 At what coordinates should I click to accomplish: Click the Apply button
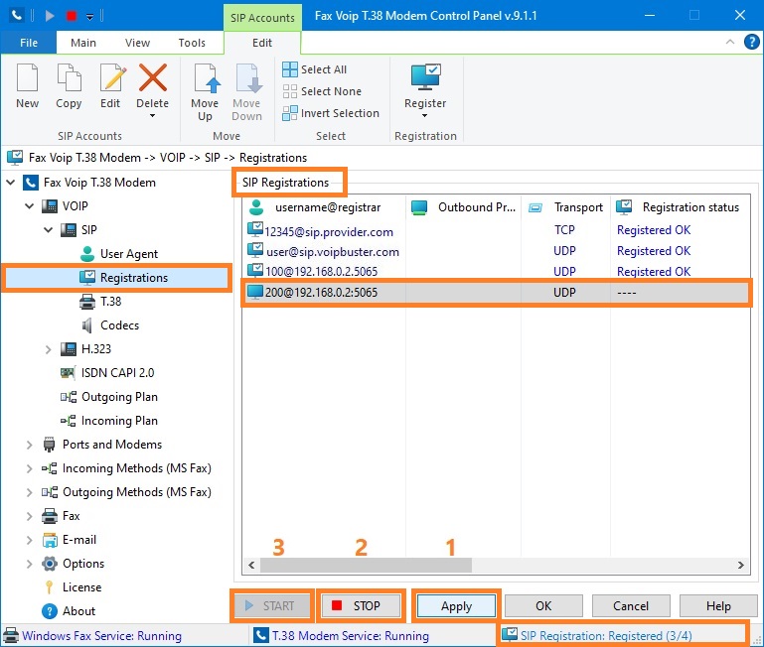457,606
